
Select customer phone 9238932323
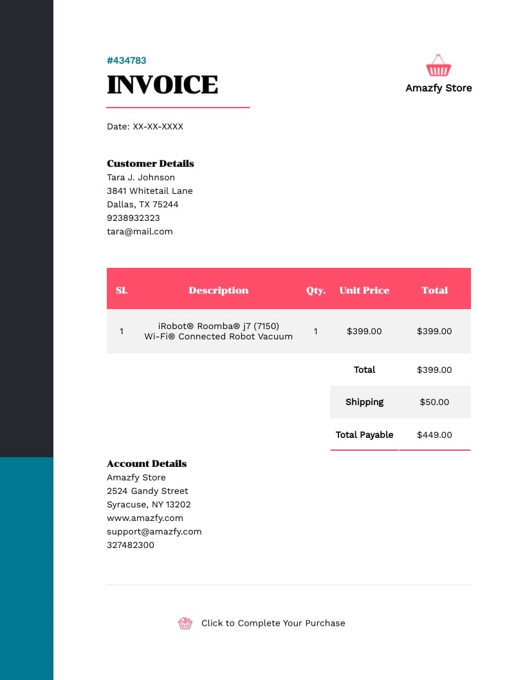133,218
